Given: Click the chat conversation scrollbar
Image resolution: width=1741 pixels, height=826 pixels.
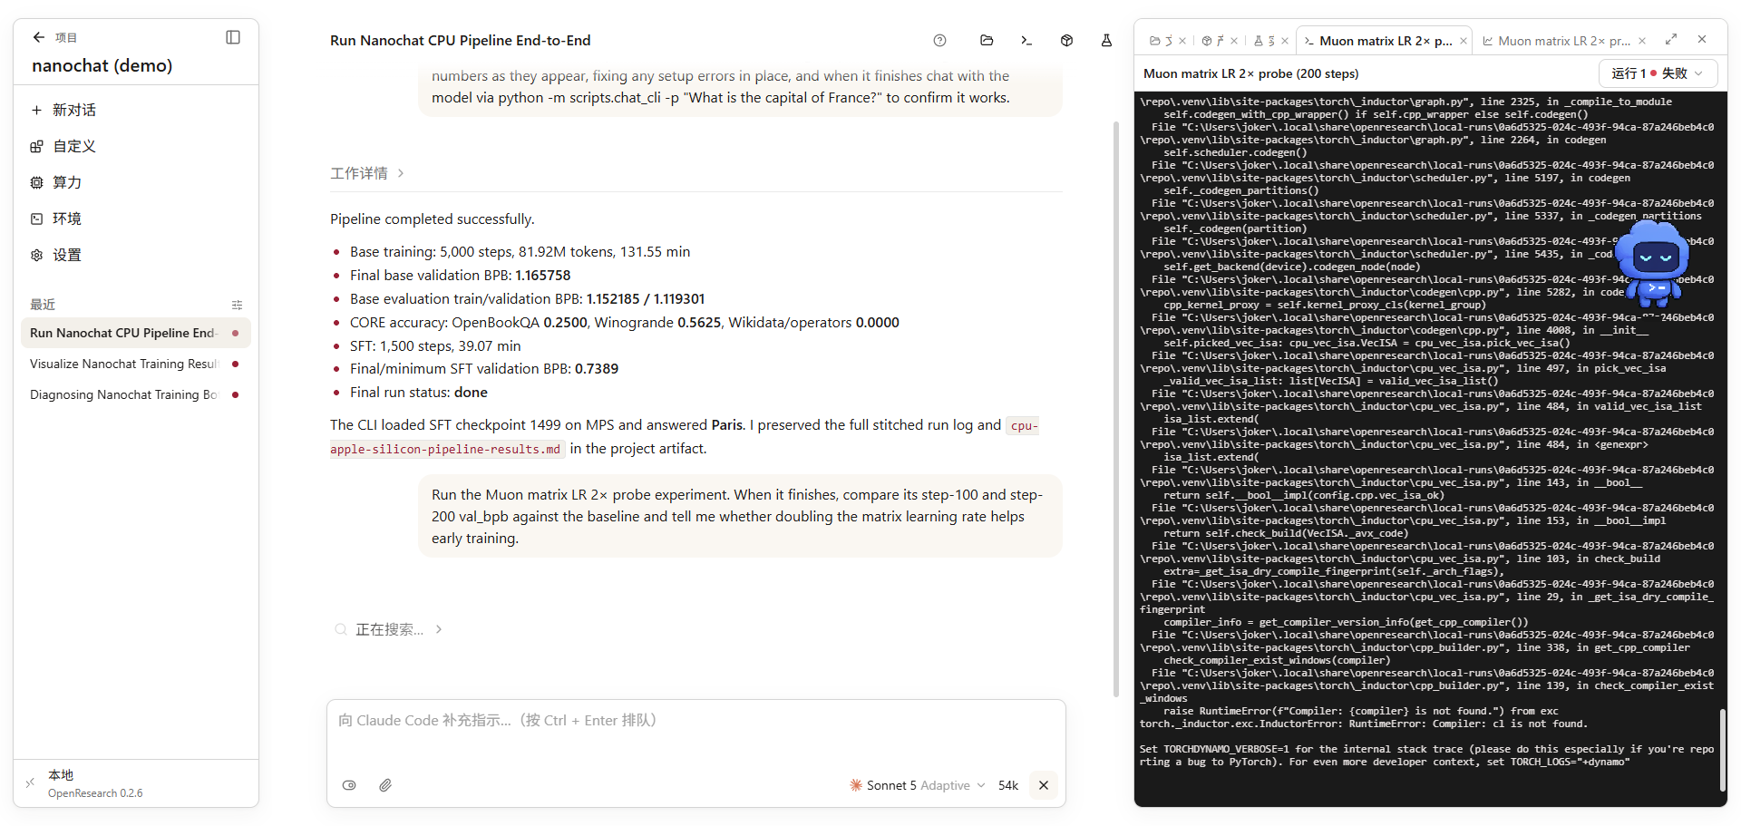Looking at the screenshot, I should (x=1116, y=408).
